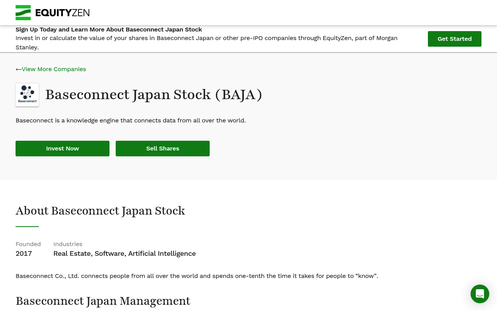497x311 pixels.
Task: Select the Baseconnect Co., Ltd. description paragraph
Action: click(x=197, y=276)
